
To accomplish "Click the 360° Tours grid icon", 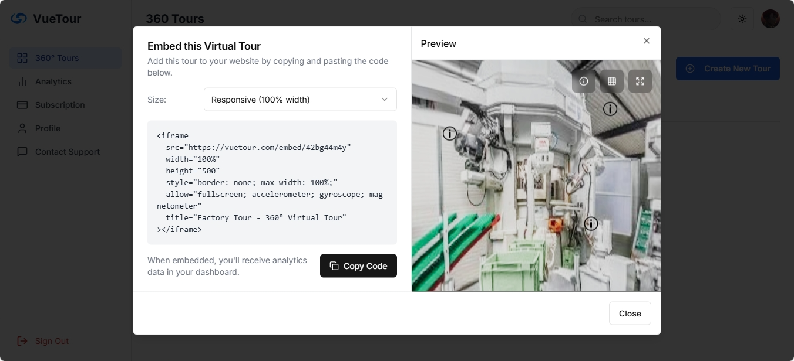I will pos(22,58).
